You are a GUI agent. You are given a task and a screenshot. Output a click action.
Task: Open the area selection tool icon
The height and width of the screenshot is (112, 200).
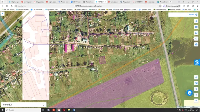pyautogui.click(x=196, y=33)
